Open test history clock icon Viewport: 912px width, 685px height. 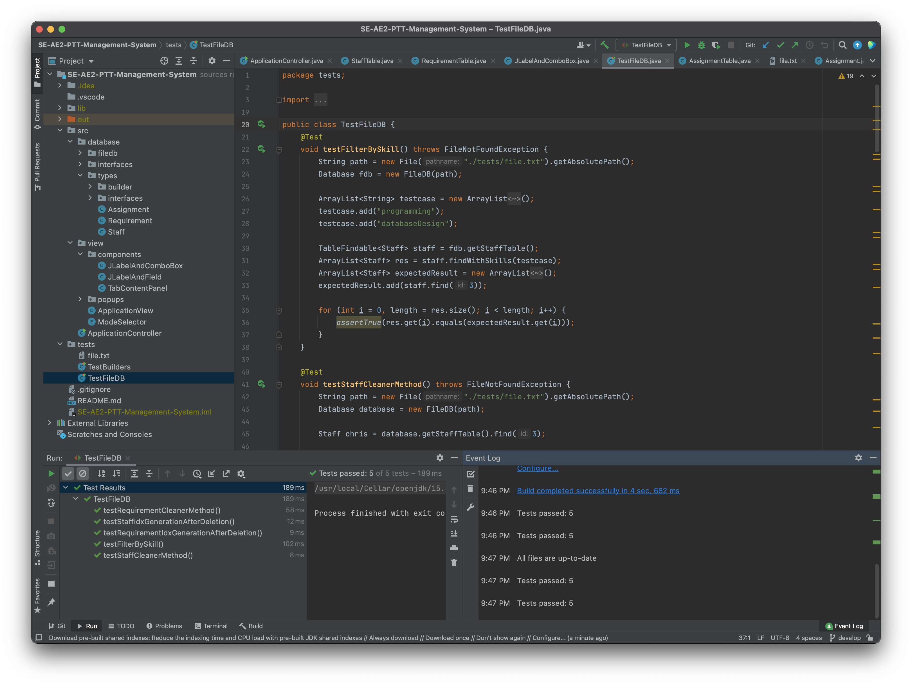tap(197, 474)
